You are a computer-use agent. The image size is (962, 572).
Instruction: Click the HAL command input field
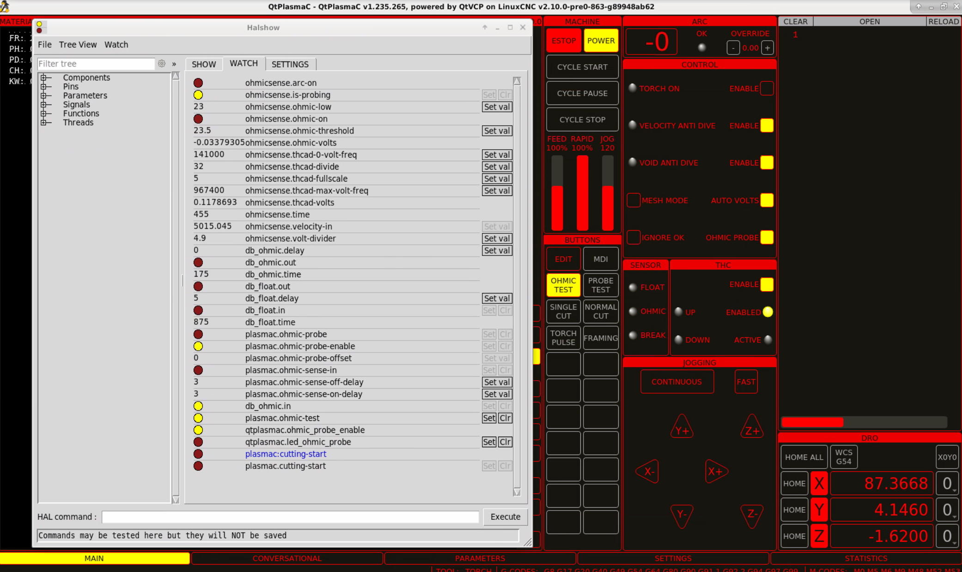coord(290,517)
